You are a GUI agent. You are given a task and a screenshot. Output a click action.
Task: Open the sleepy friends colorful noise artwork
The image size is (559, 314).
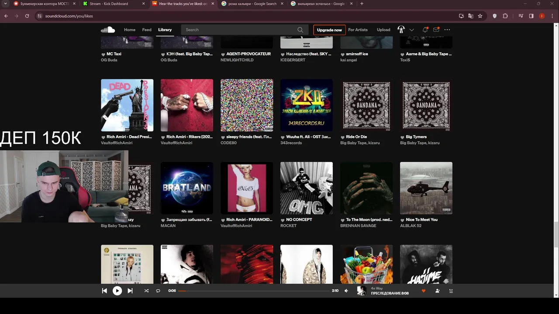pyautogui.click(x=247, y=105)
